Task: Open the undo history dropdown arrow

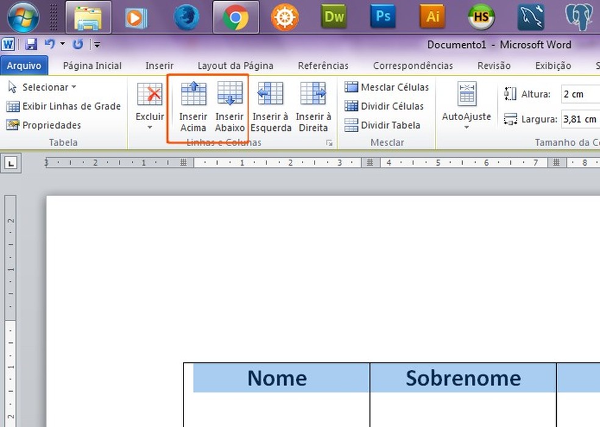Action: pos(62,44)
